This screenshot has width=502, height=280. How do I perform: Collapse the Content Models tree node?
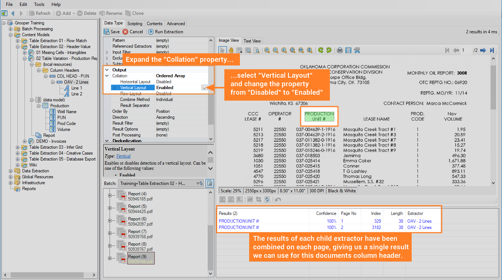click(11, 35)
